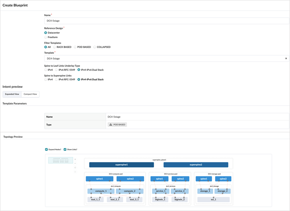Click the compute_1 leaf node
This screenshot has height=211, width=290.
[x=101, y=191]
